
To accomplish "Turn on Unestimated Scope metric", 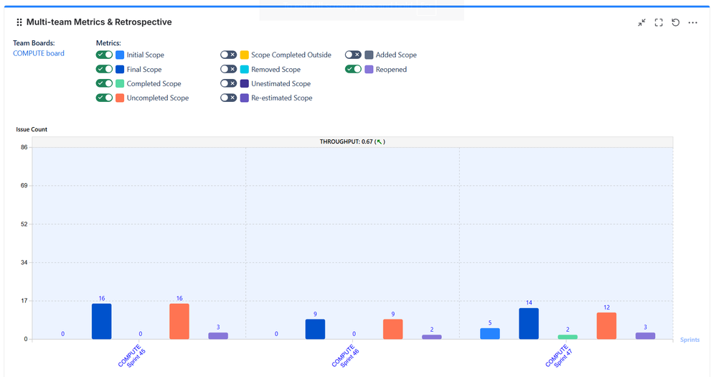I will [x=228, y=83].
